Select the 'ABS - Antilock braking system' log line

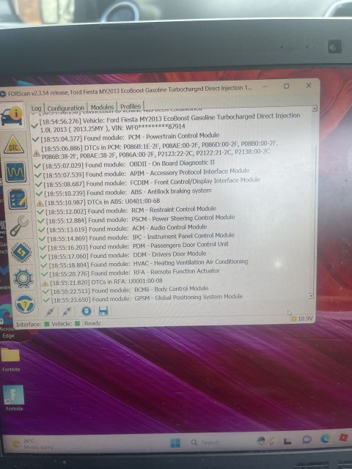(124, 192)
